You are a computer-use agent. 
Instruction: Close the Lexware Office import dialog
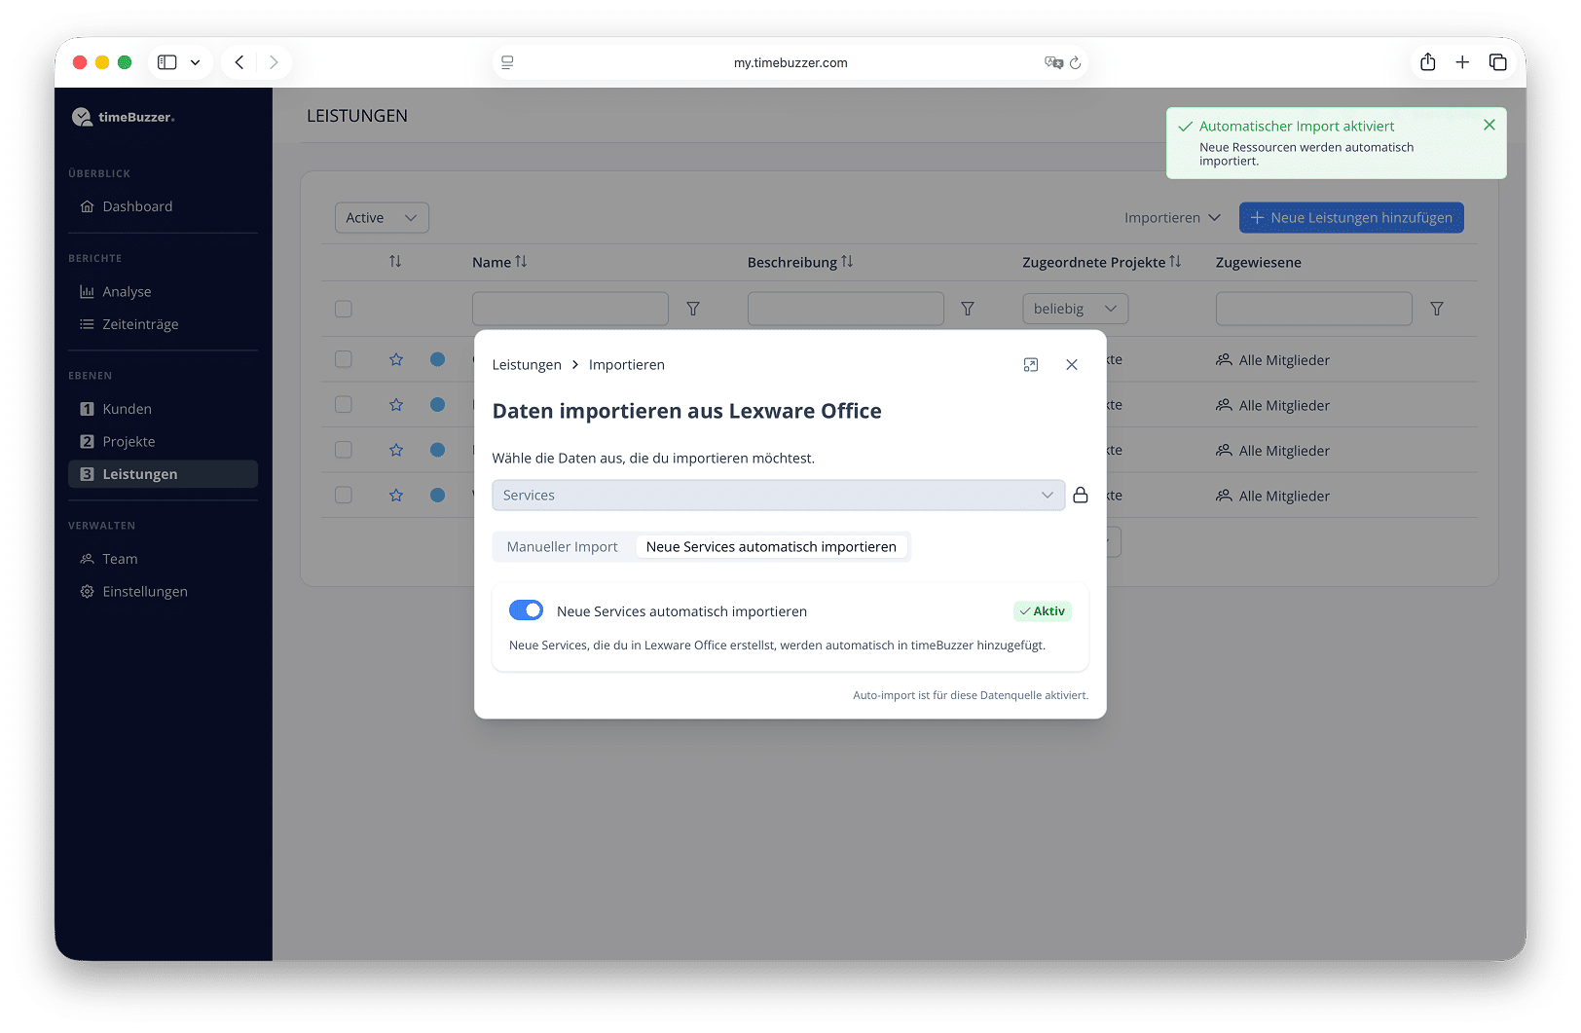click(x=1072, y=365)
